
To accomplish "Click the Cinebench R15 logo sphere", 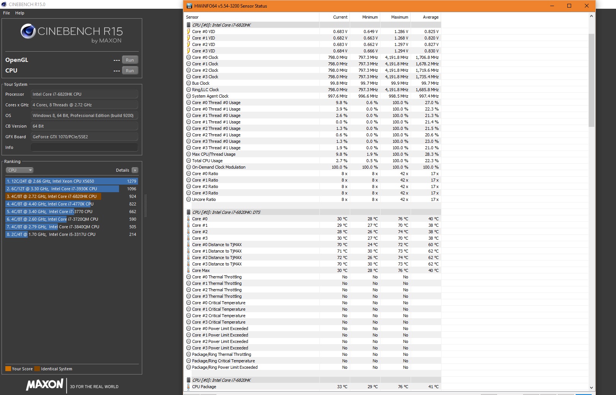I will click(x=28, y=32).
